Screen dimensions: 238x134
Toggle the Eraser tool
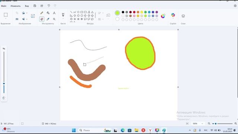point(42,19)
